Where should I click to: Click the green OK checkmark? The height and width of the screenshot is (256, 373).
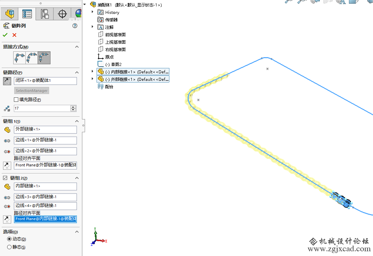(5, 35)
